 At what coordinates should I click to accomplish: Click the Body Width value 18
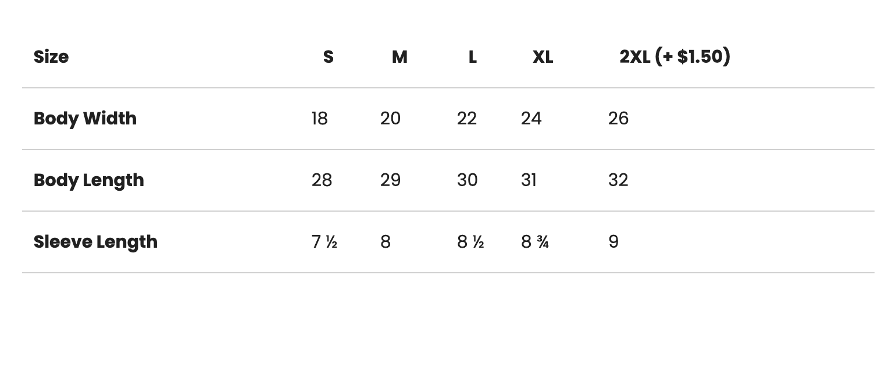320,119
